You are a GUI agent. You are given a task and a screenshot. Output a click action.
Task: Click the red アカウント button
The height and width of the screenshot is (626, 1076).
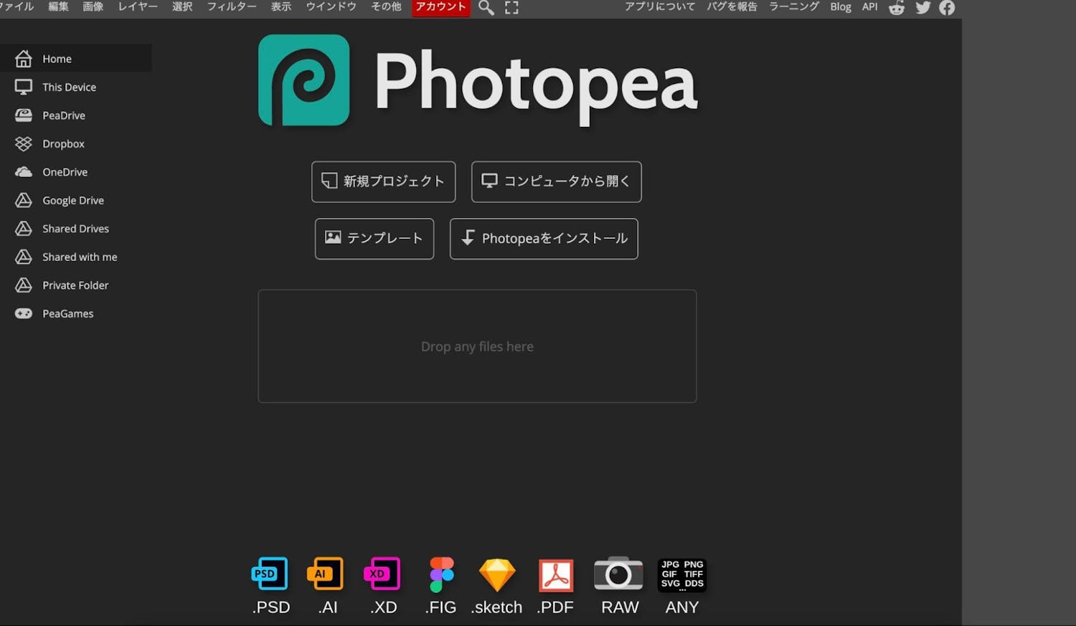441,7
